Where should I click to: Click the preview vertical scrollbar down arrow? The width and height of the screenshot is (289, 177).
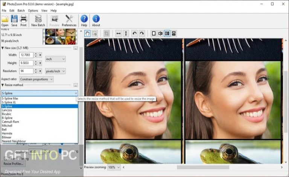(286, 162)
